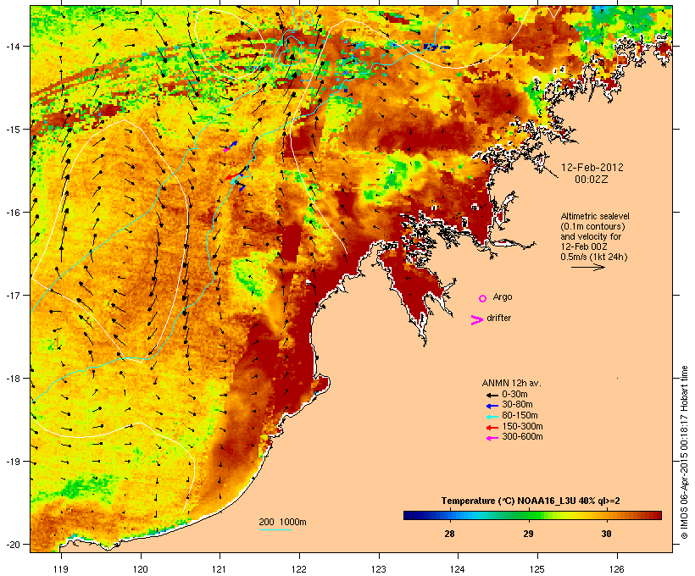Click the 126 longitude axis label
The image size is (695, 576).
click(617, 569)
